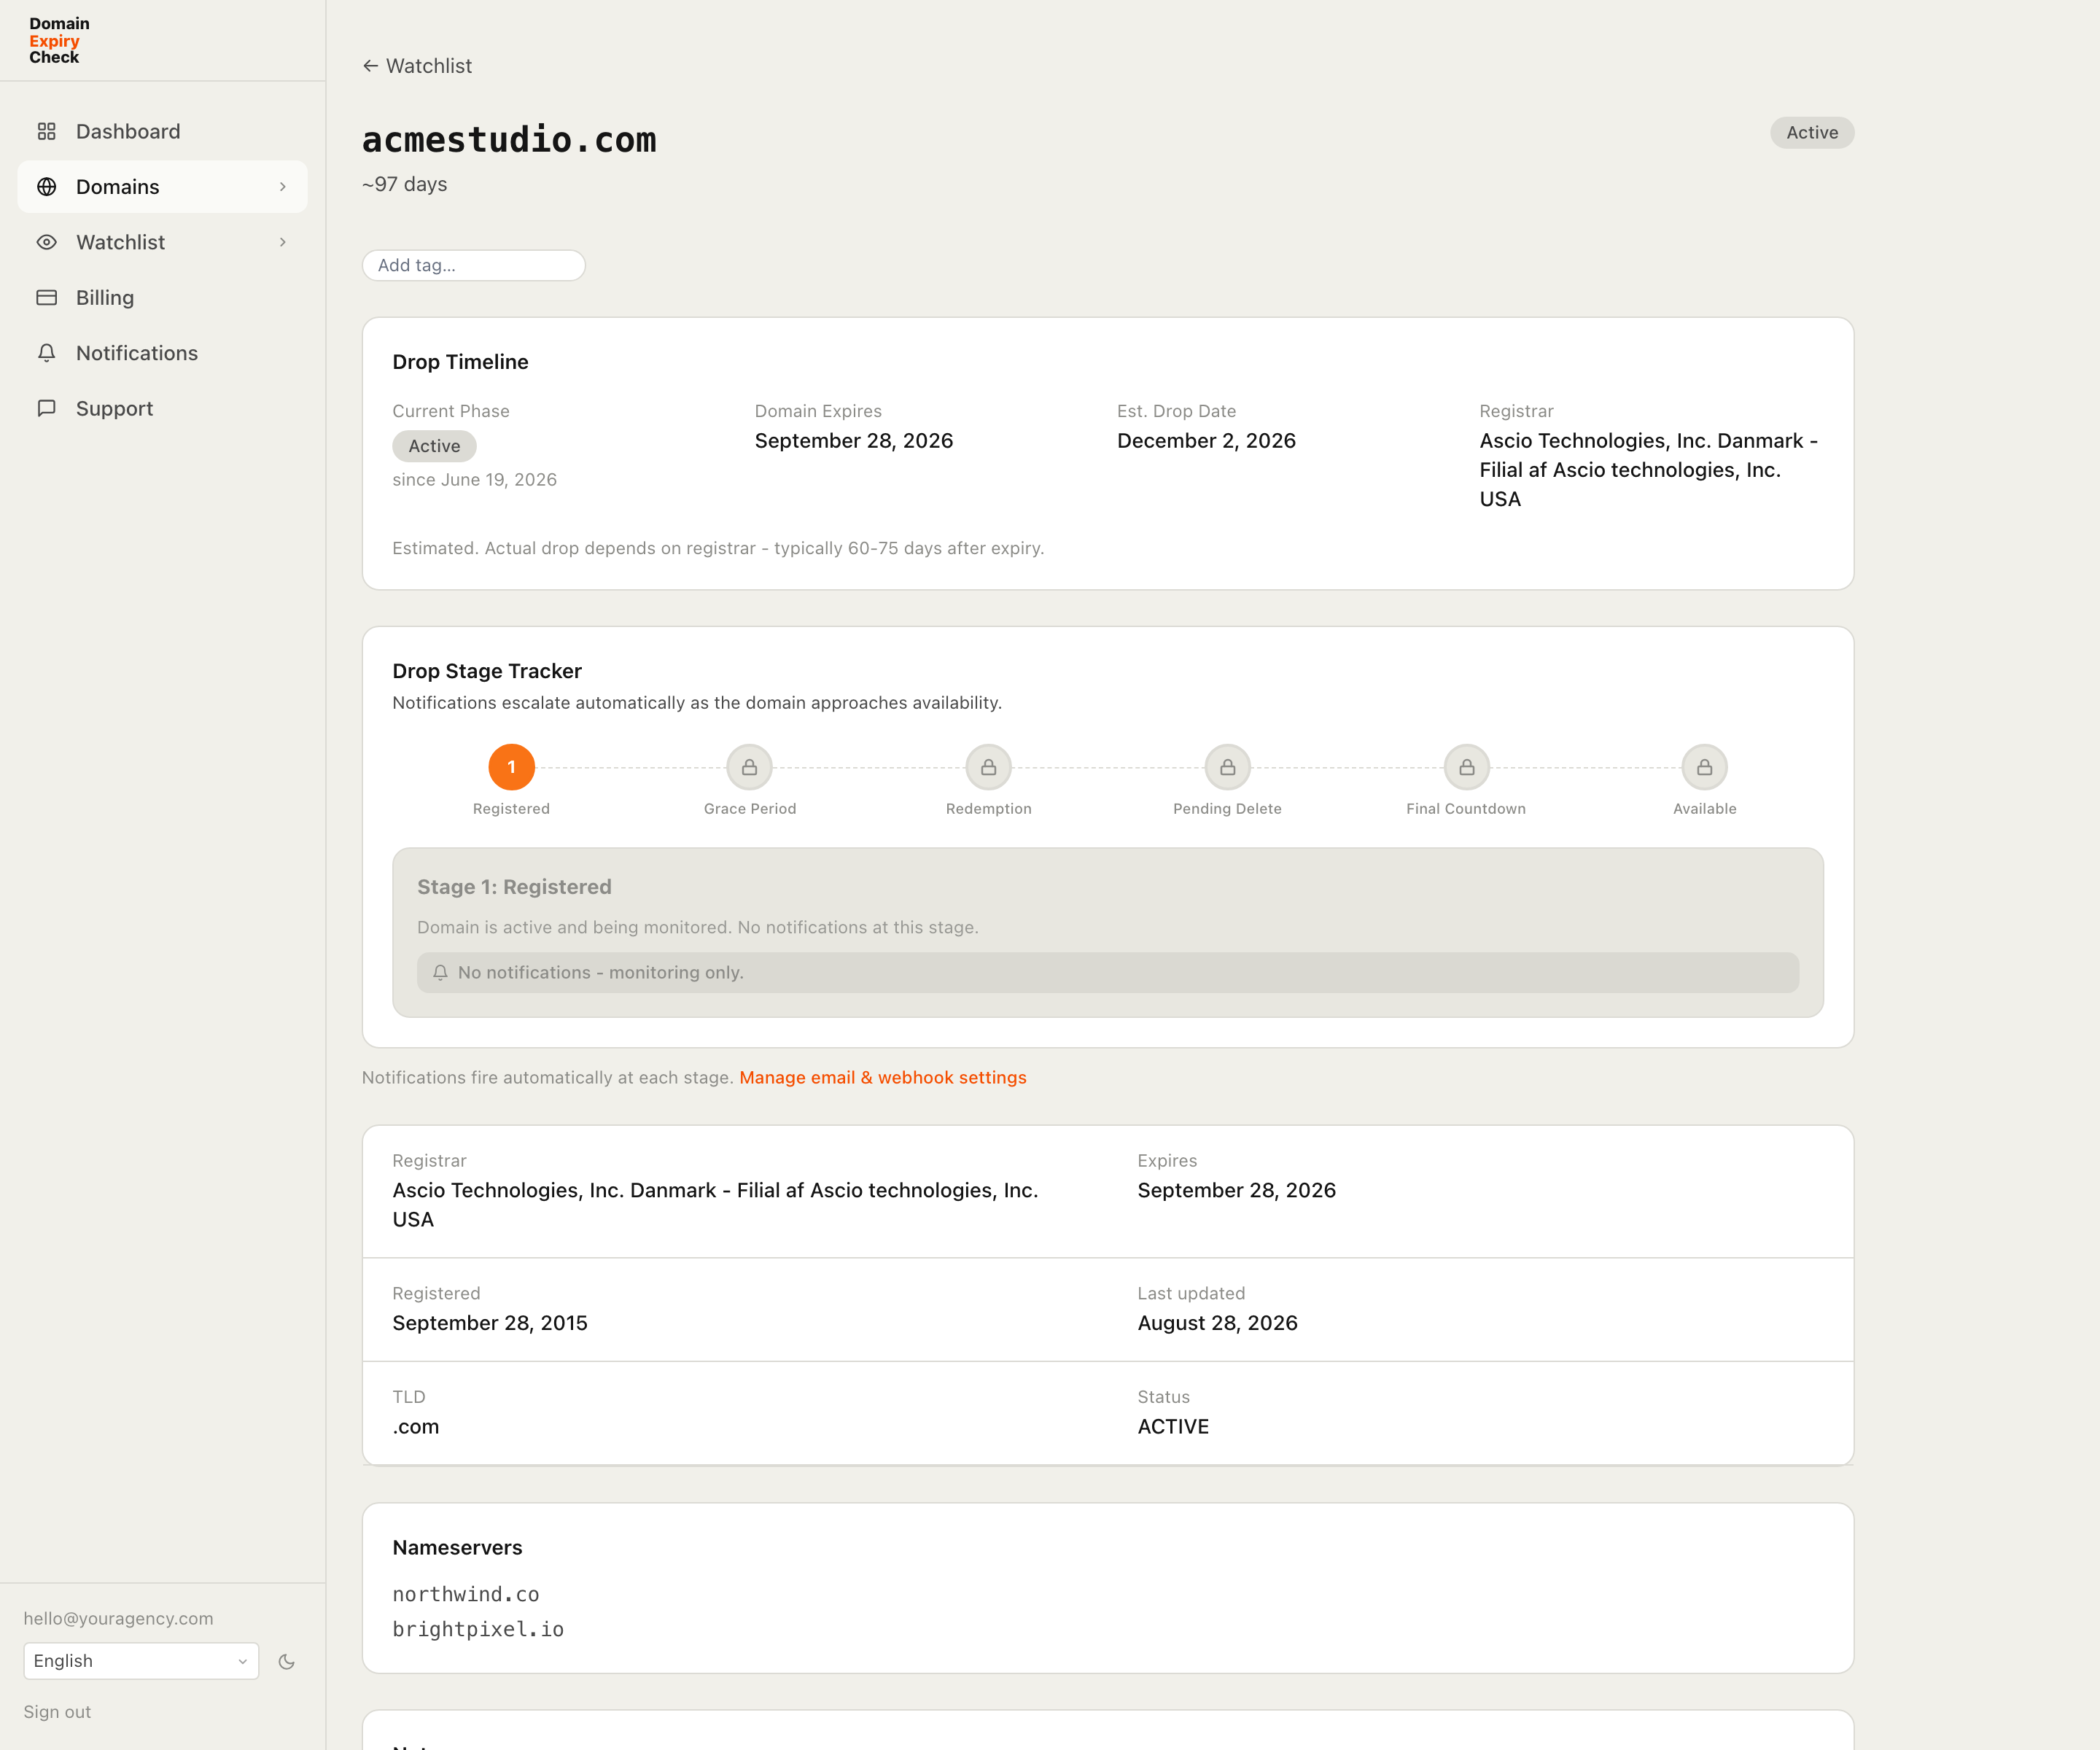Click the Billing card icon

click(46, 298)
